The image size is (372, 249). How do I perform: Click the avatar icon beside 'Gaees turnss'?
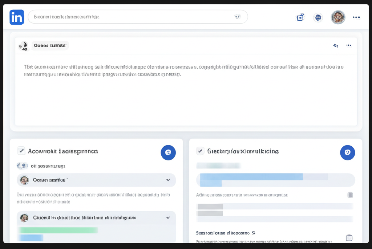point(24,46)
